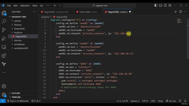Open the Go menu
This screenshot has height=106, width=189.
click(x=41, y=6)
